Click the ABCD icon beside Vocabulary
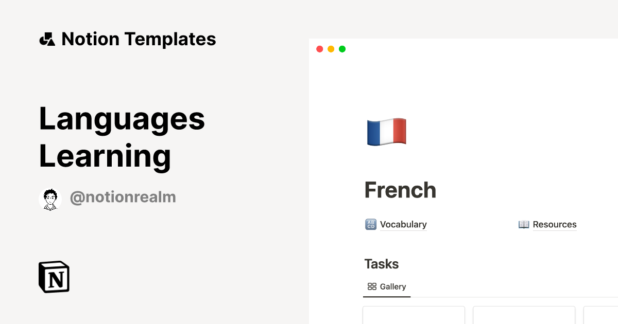Screen dimensions: 618x324 pos(370,224)
